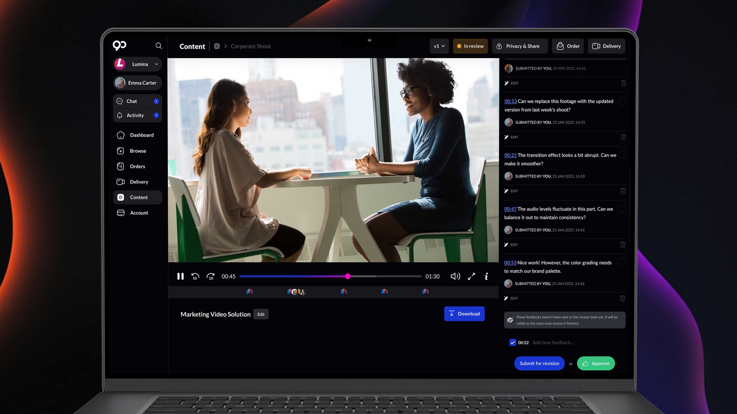Open Emma Carter profile
The image size is (737, 414).
tap(137, 83)
